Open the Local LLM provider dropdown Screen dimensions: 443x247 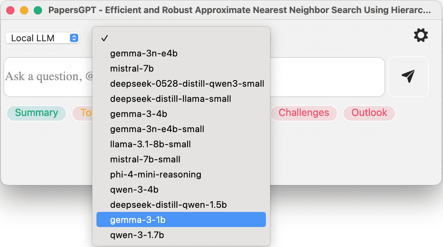coord(42,38)
